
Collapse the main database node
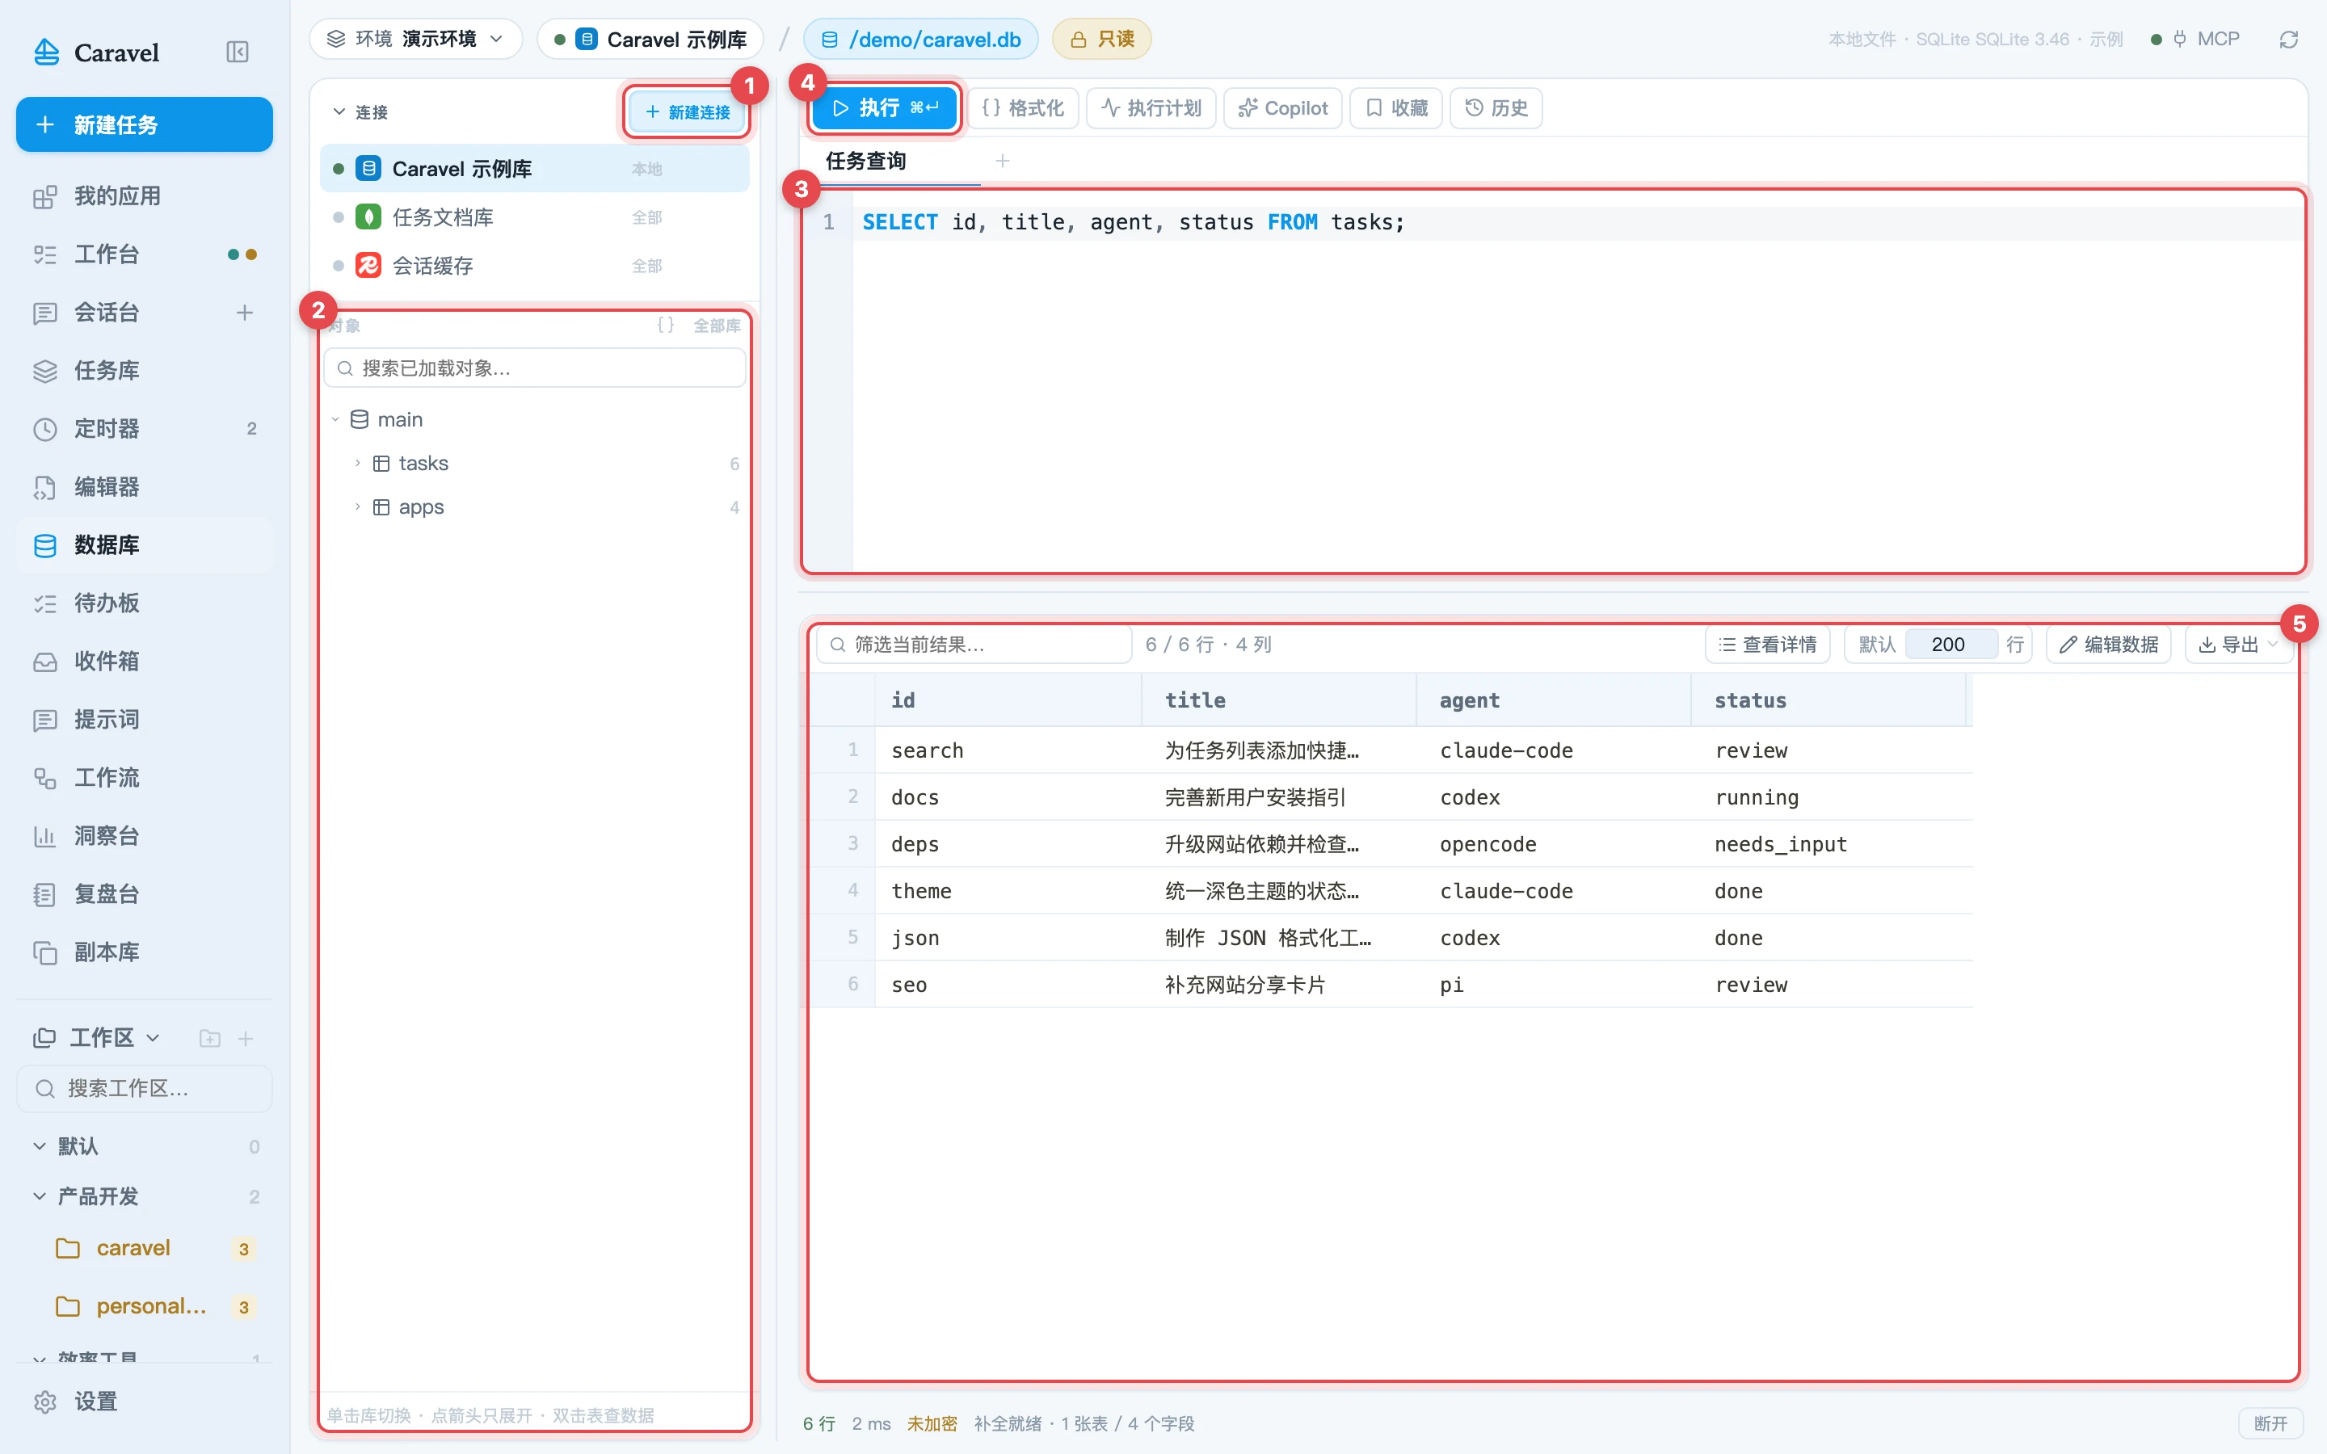[x=335, y=420]
